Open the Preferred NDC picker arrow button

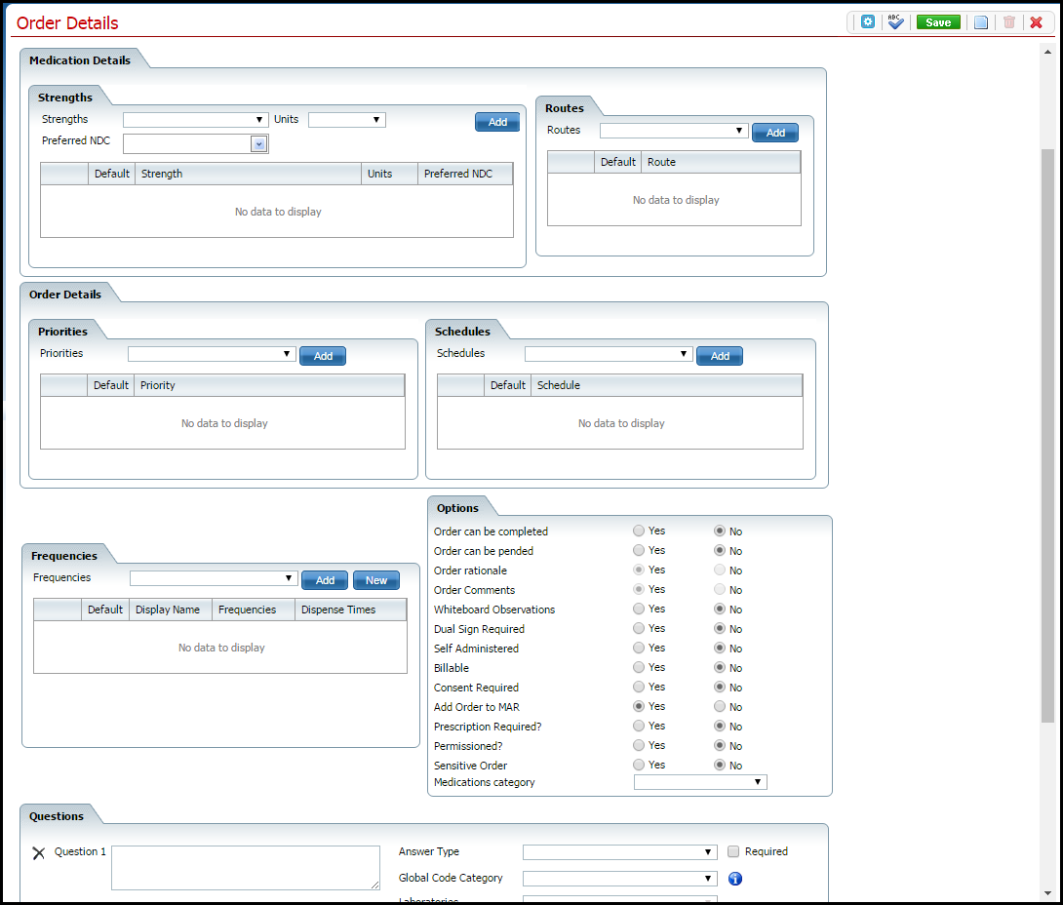point(258,142)
